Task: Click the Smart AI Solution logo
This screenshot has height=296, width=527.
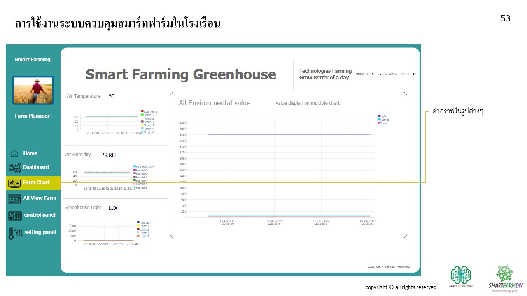Action: tap(461, 277)
